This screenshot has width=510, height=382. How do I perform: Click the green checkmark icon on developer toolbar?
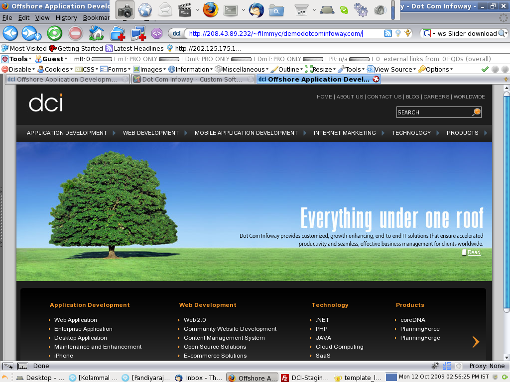(485, 69)
